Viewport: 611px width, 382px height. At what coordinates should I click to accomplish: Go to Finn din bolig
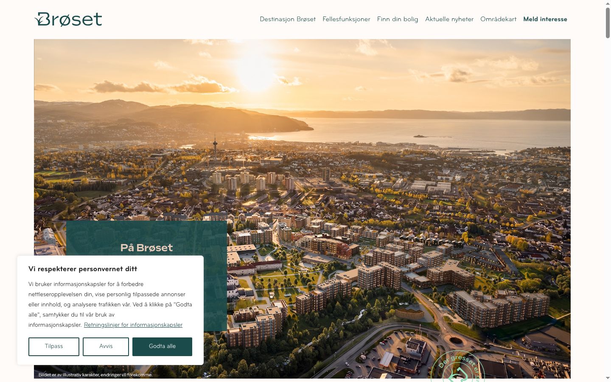398,19
